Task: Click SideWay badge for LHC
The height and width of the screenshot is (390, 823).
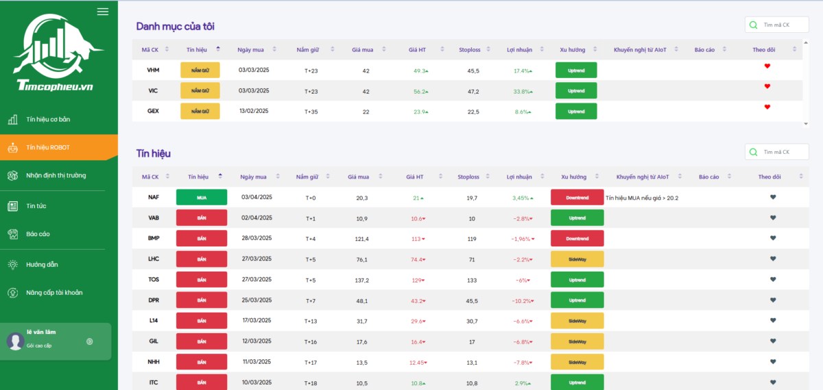Action: [577, 259]
